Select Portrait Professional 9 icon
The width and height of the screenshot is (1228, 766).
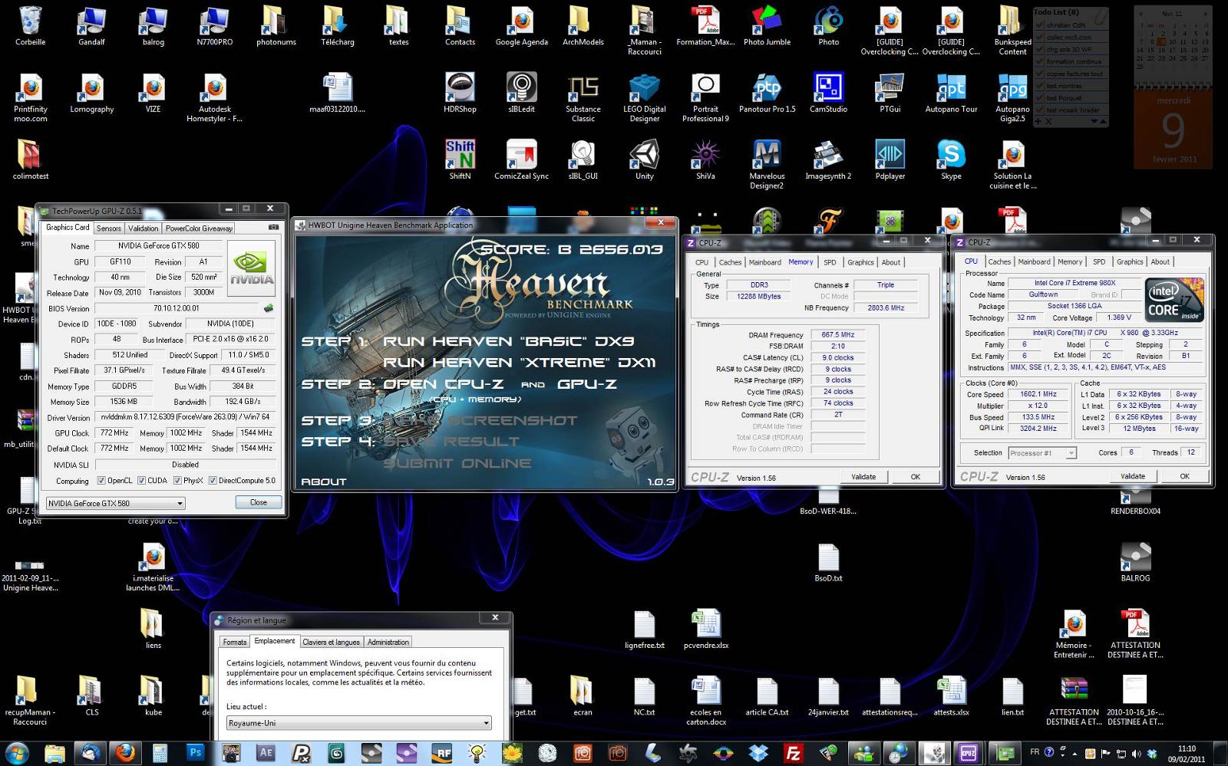[x=705, y=97]
